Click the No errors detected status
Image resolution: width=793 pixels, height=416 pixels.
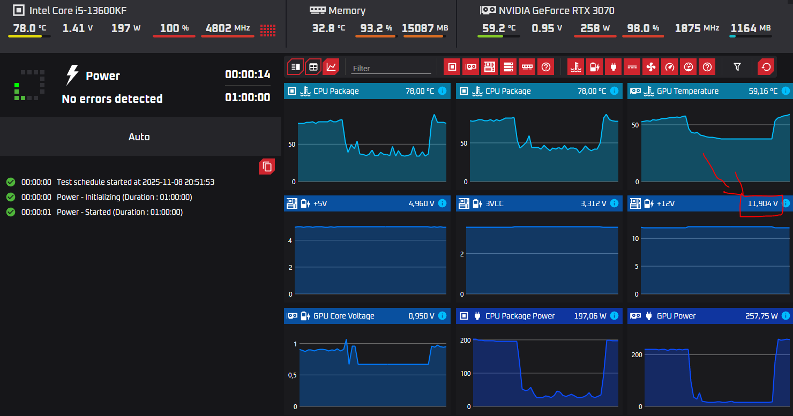(112, 99)
